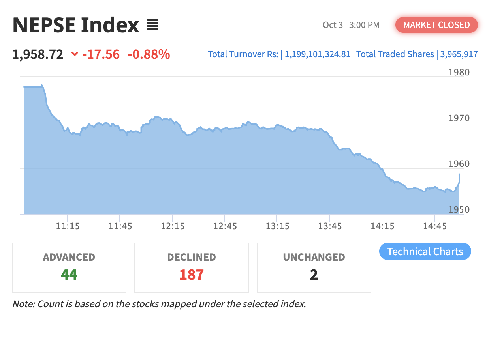Select the UNCHANGED stocks box
489x340 pixels.
pos(314,267)
